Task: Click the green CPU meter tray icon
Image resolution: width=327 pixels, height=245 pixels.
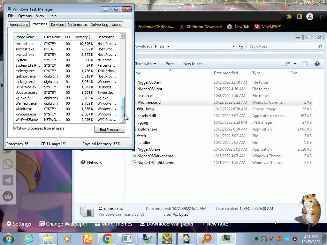Action: [x=256, y=239]
